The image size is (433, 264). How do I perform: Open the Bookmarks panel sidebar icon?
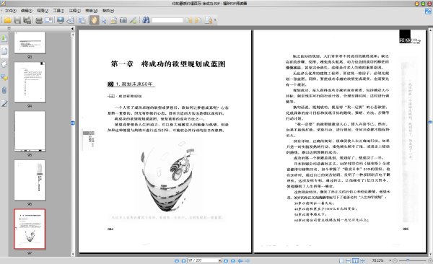[4, 38]
